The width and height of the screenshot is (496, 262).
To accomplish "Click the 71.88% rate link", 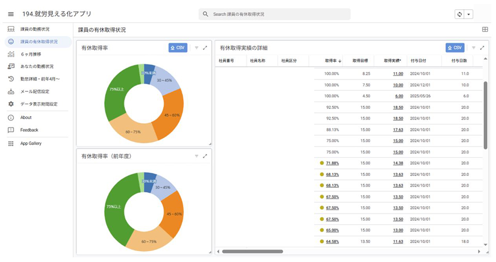I will (332, 163).
